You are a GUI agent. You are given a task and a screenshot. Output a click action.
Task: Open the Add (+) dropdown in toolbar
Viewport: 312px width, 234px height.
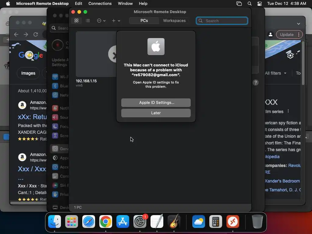click(116, 20)
